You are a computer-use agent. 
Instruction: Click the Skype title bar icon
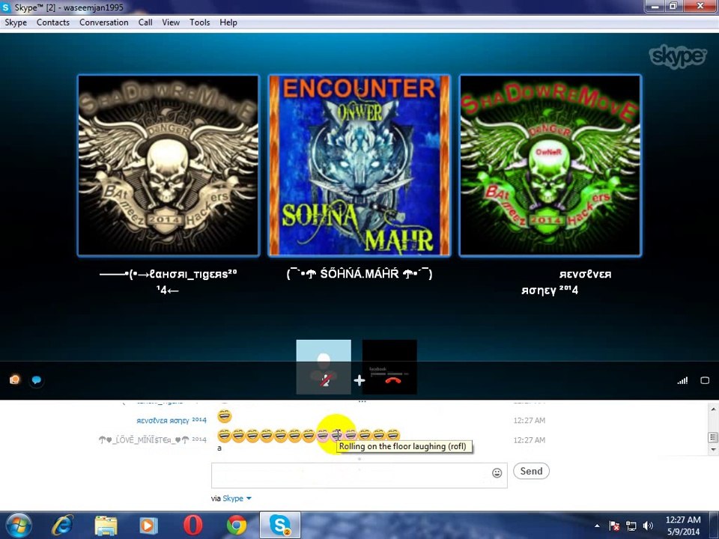[x=6, y=7]
